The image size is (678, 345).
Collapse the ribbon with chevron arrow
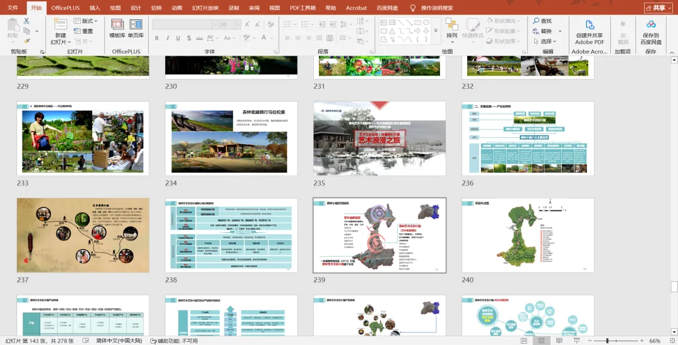pyautogui.click(x=672, y=52)
